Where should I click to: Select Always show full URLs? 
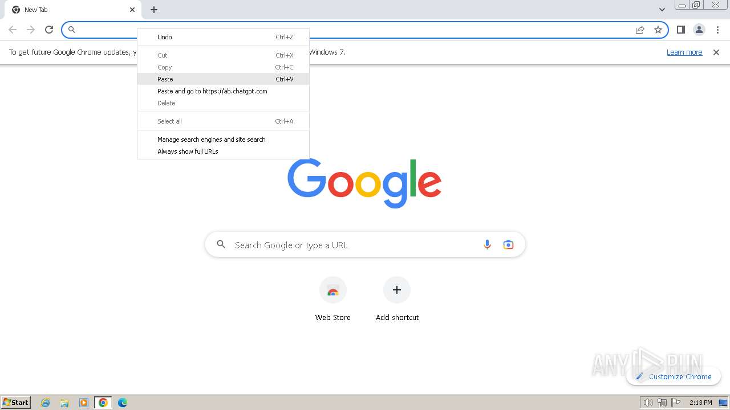point(223,151)
